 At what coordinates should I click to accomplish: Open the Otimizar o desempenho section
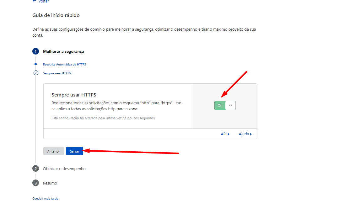click(x=65, y=168)
